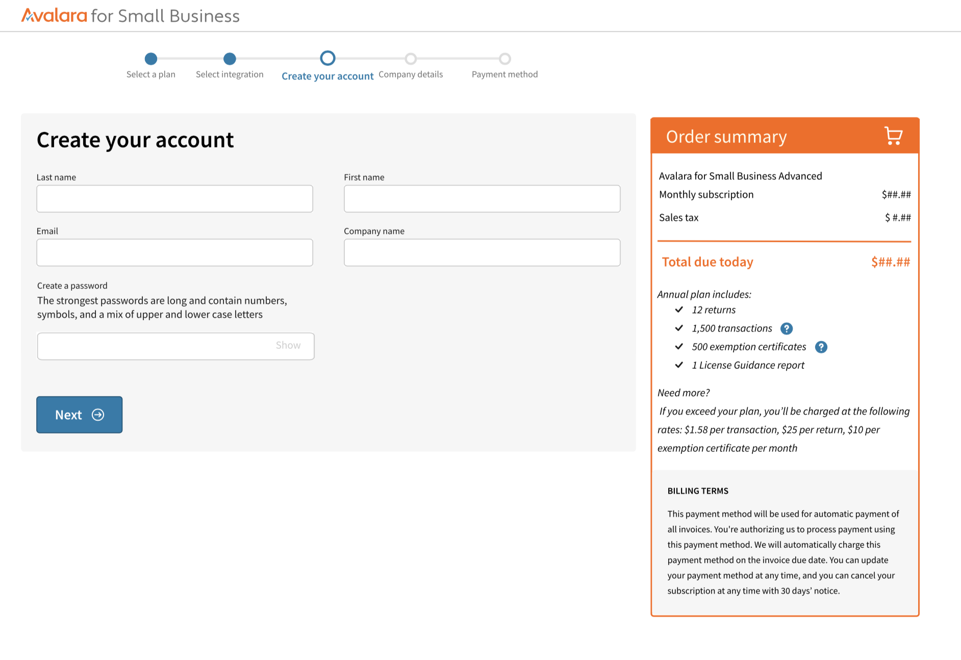Click the Select a plan step circle

point(151,59)
